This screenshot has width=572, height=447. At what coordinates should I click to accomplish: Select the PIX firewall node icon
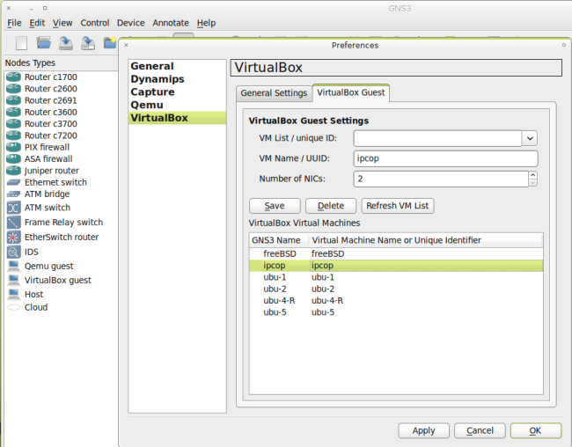pyautogui.click(x=13, y=147)
